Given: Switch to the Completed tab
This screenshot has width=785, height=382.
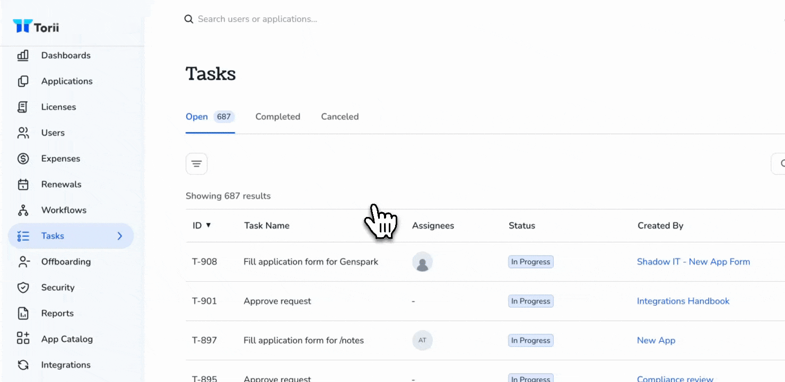Looking at the screenshot, I should (x=277, y=117).
